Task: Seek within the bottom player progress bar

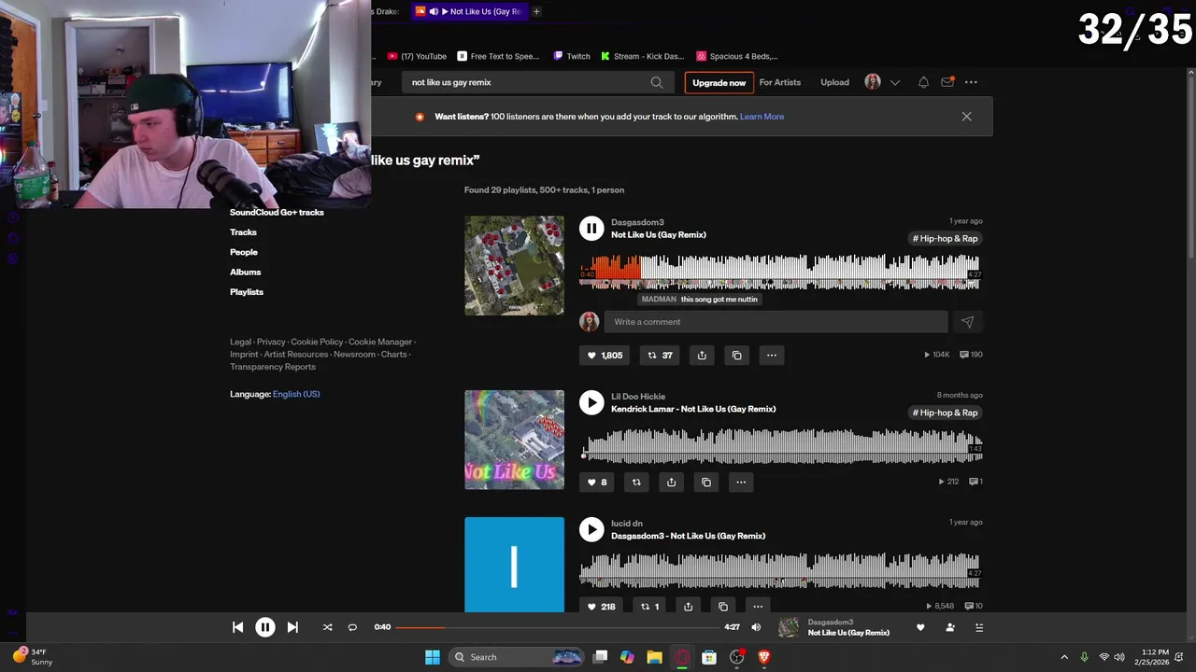Action: pyautogui.click(x=558, y=627)
